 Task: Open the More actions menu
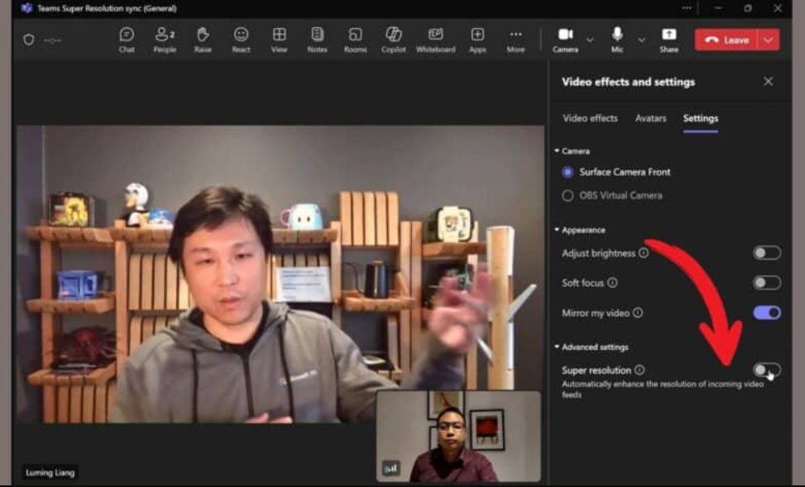(x=516, y=40)
